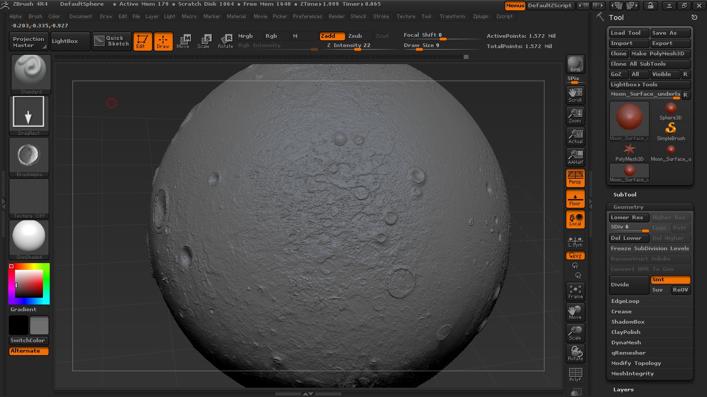Image resolution: width=707 pixels, height=397 pixels.
Task: Select the PolyMesh3D star tool icon
Action: click(629, 152)
